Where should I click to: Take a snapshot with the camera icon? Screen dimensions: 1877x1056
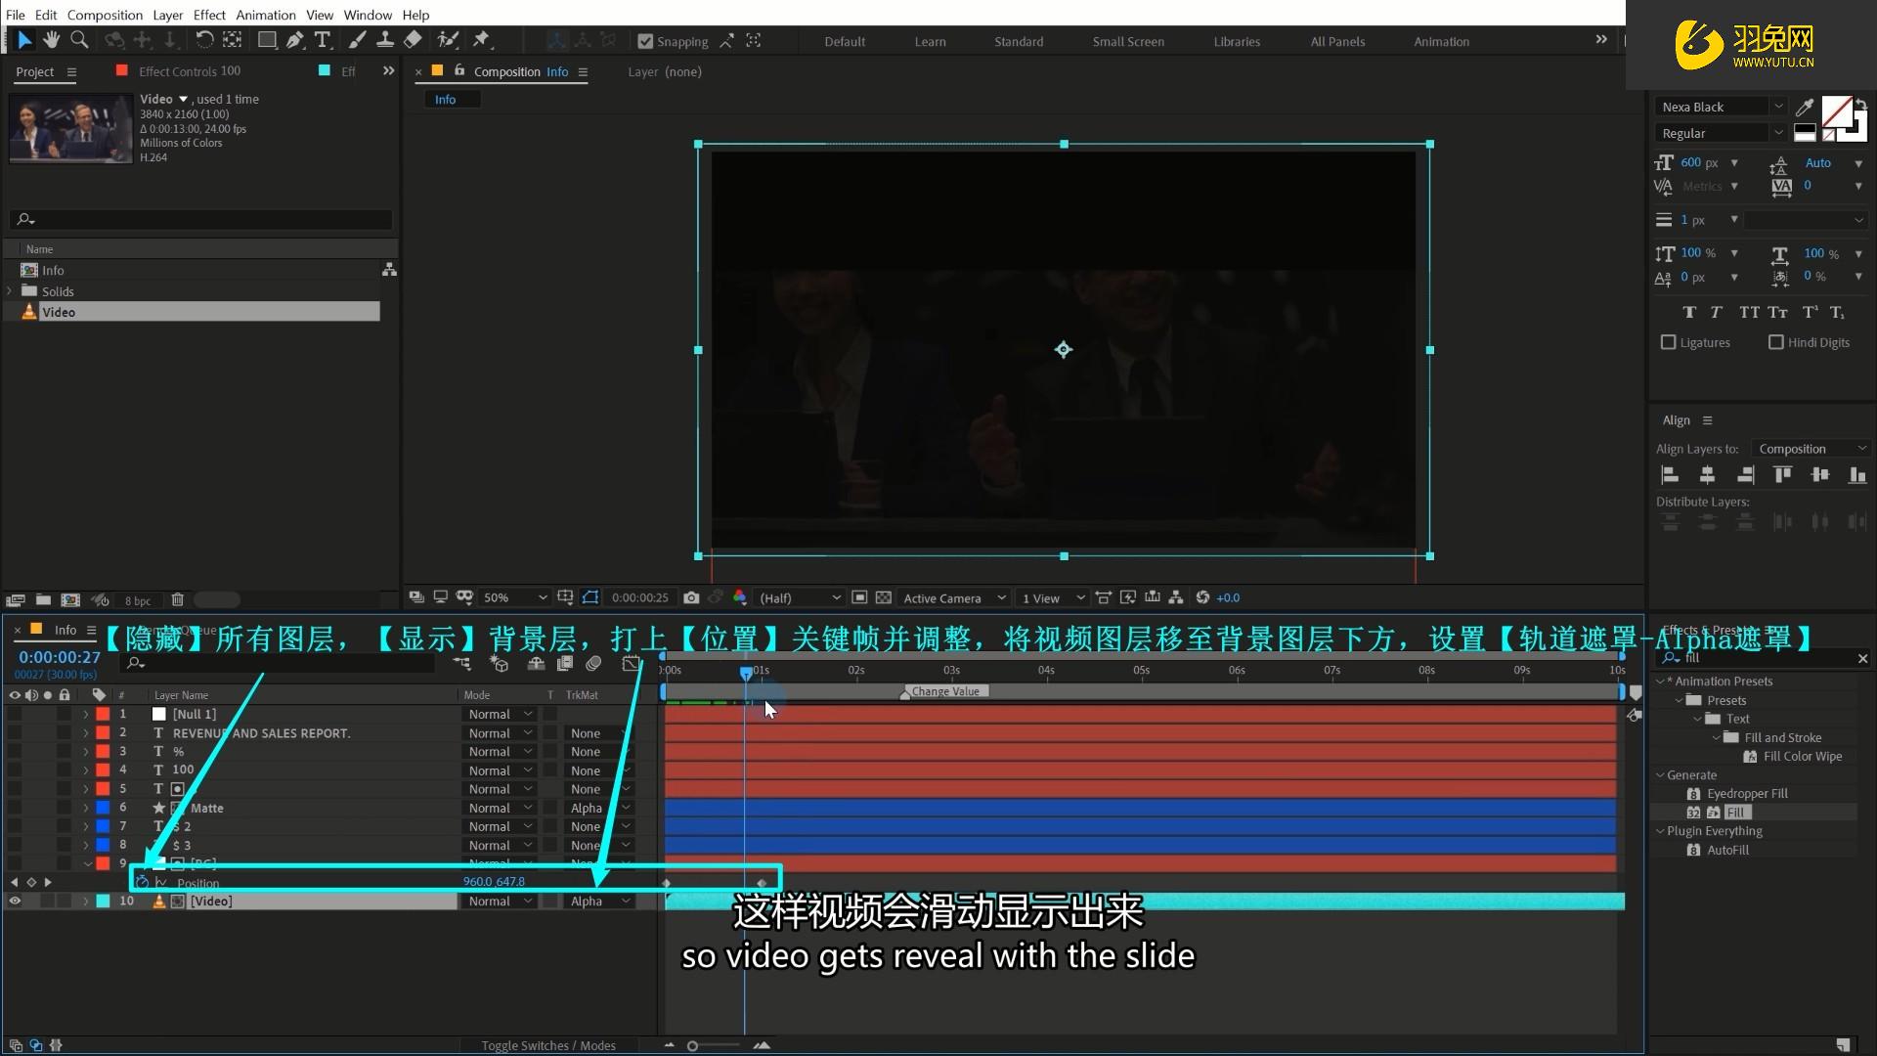click(691, 597)
